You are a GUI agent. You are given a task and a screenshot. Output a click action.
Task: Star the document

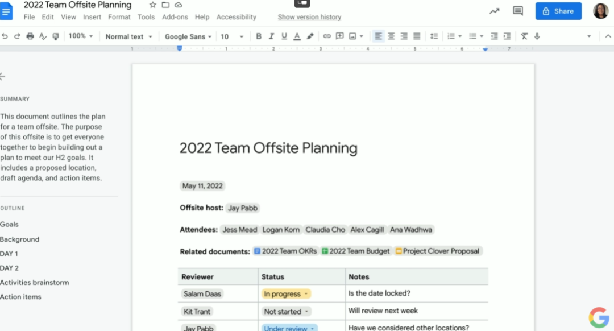coord(153,5)
